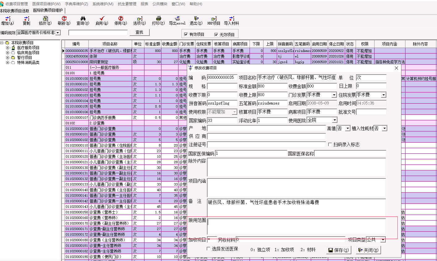Open the 系统维护(M) menu

103,4
